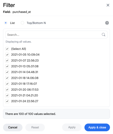Image resolution: width=113 pixels, height=134 pixels.
Task: Click the '100 of 100 values selected' message
Action: click(30, 114)
